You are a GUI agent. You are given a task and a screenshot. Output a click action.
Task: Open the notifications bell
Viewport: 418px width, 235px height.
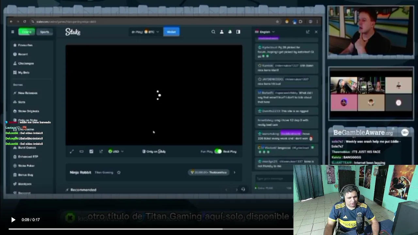[x=230, y=32]
